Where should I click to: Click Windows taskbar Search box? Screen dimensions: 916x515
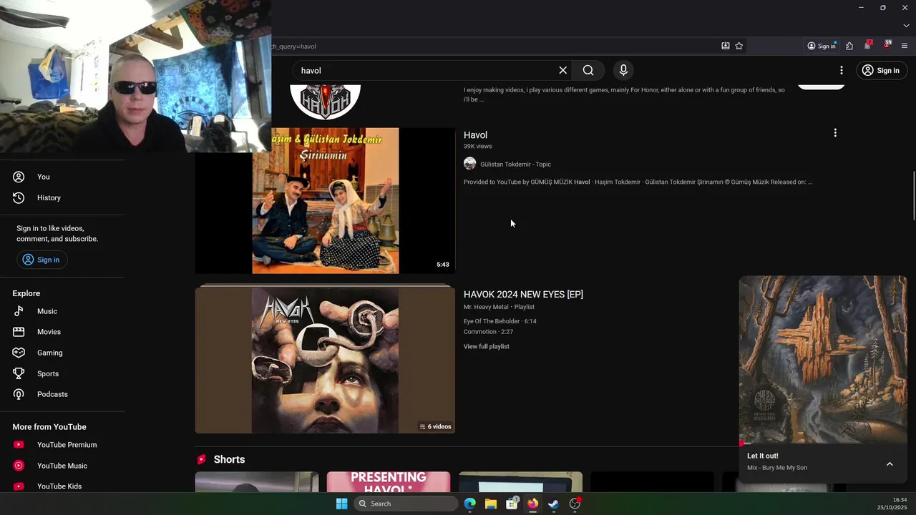tap(406, 504)
